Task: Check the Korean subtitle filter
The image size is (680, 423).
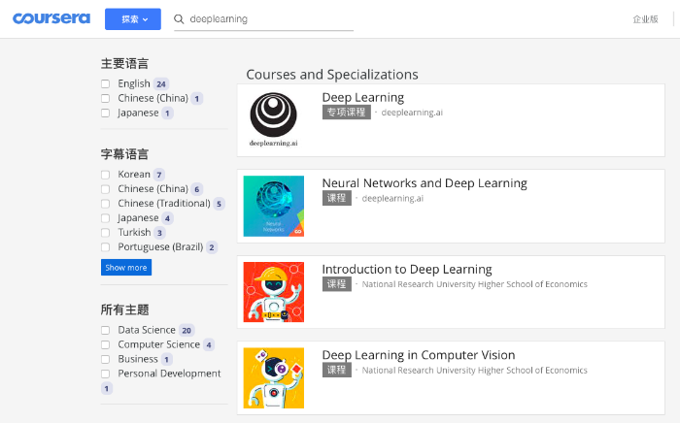Action: tap(105, 175)
